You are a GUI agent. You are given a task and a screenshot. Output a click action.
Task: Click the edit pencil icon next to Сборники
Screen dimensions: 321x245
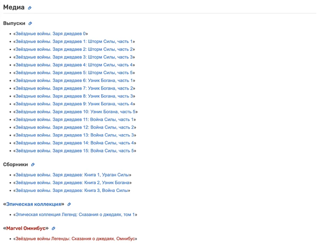pos(33,164)
